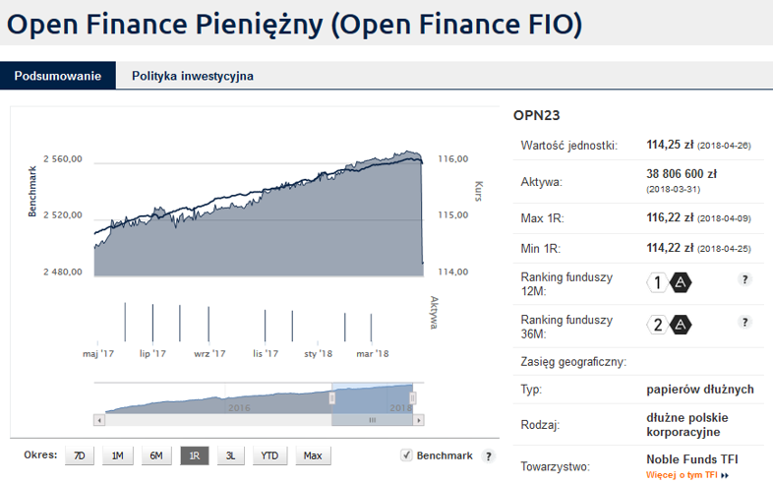The width and height of the screenshot is (773, 484).
Task: Toggle the Benchmark checkbox
Action: (x=406, y=454)
